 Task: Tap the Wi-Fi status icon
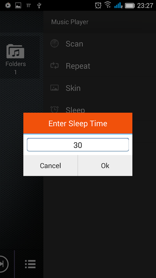[x=108, y=5]
